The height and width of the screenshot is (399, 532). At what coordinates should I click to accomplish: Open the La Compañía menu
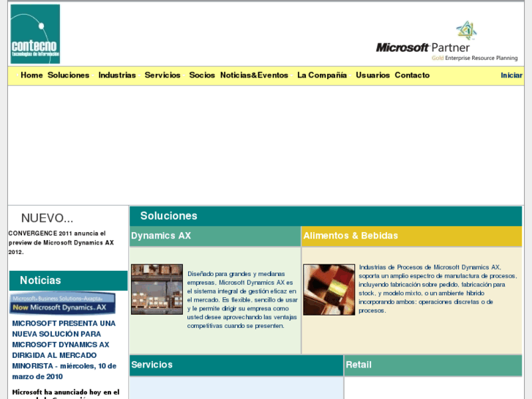322,75
